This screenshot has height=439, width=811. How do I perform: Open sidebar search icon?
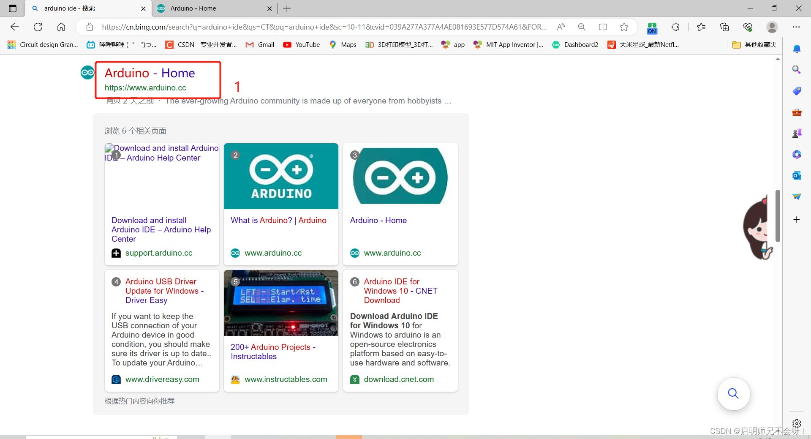pyautogui.click(x=797, y=70)
